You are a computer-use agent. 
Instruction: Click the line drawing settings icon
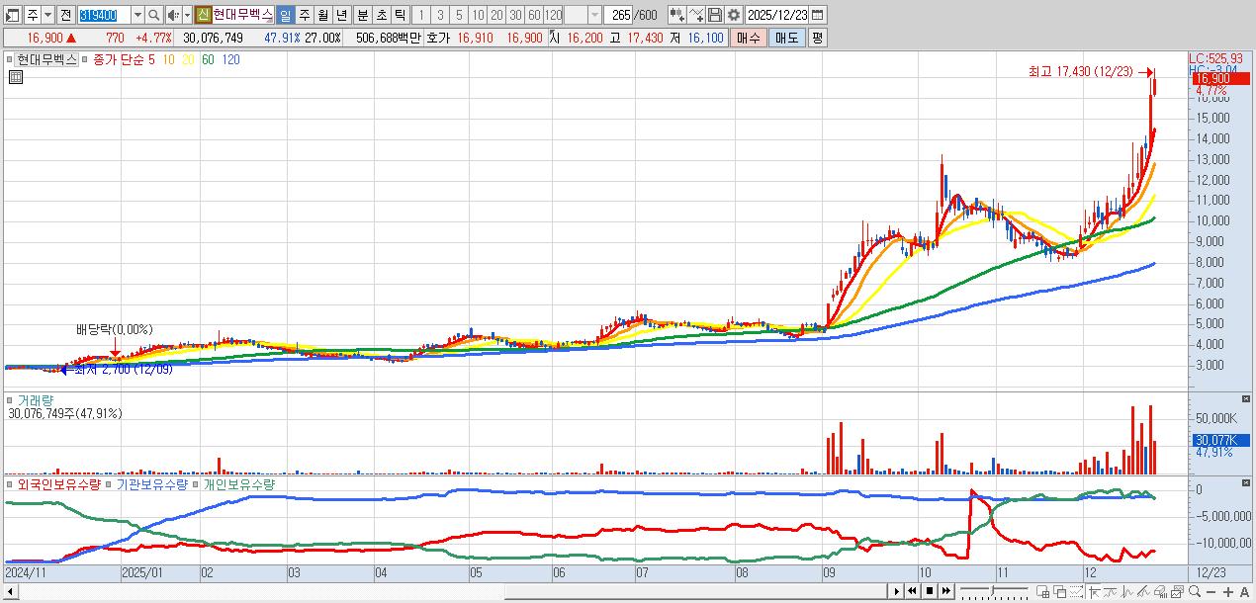696,15
